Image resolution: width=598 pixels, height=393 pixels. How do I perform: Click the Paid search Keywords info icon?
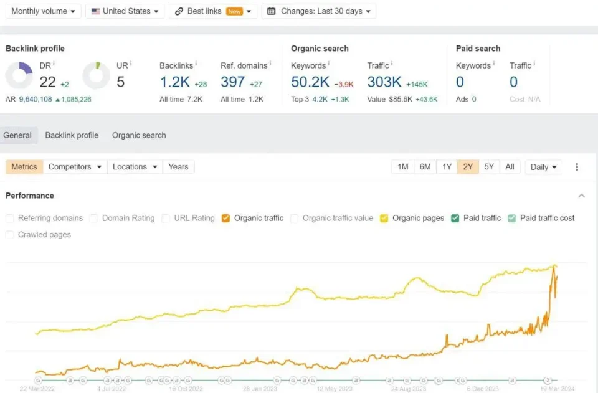point(493,63)
